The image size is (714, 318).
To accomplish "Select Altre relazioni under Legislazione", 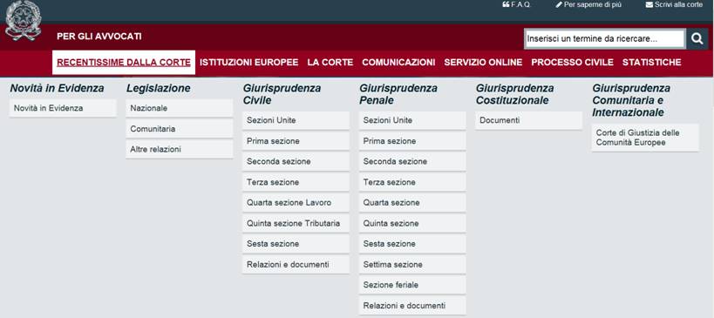I will pyautogui.click(x=180, y=149).
